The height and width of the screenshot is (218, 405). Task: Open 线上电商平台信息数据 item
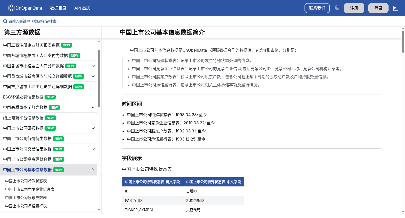click(49, 118)
